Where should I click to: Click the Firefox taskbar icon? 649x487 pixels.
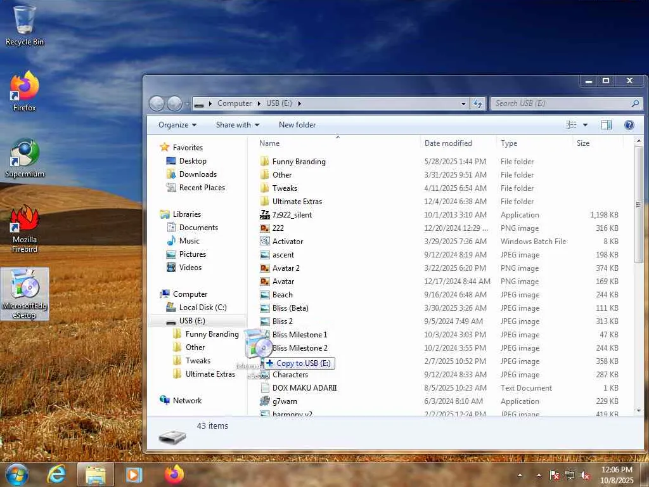point(174,474)
